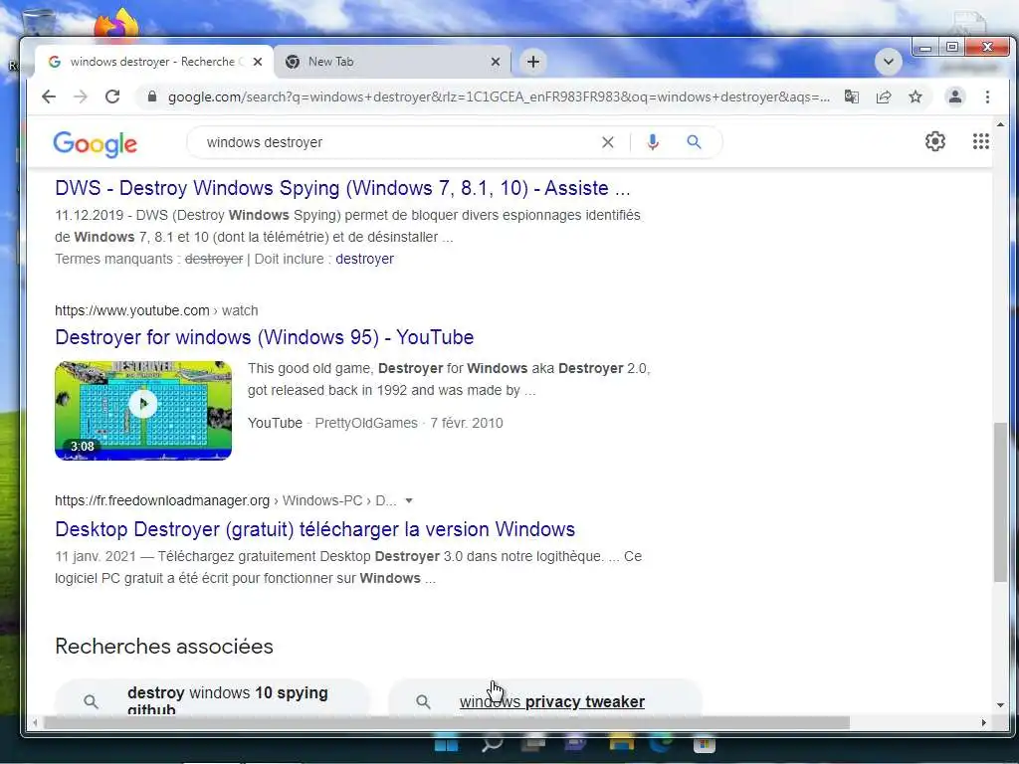The width and height of the screenshot is (1019, 764).
Task: Open the Google apps grid
Action: pyautogui.click(x=980, y=141)
